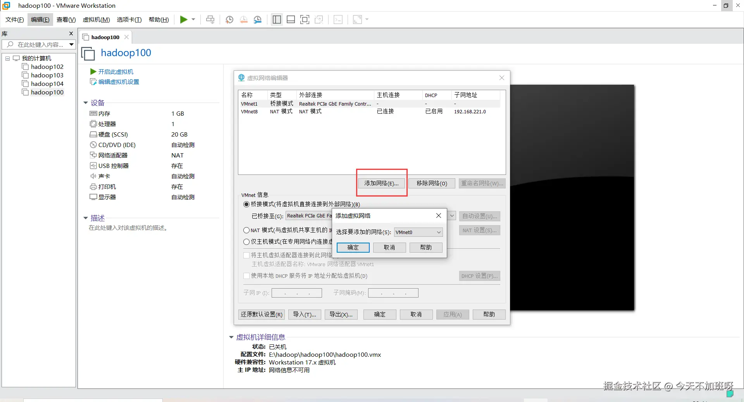This screenshot has width=744, height=402.
Task: Open the 编辑(E) menu
Action: [40, 19]
